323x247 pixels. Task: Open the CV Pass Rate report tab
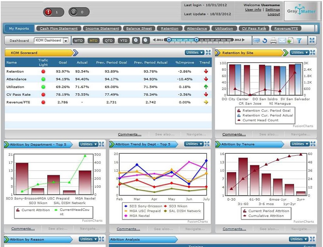[254, 28]
